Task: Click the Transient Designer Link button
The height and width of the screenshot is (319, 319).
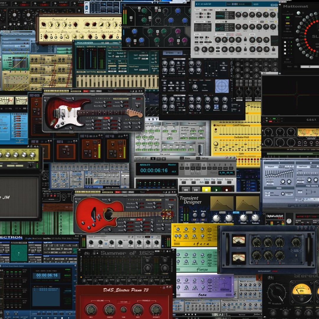Action: [236, 212]
